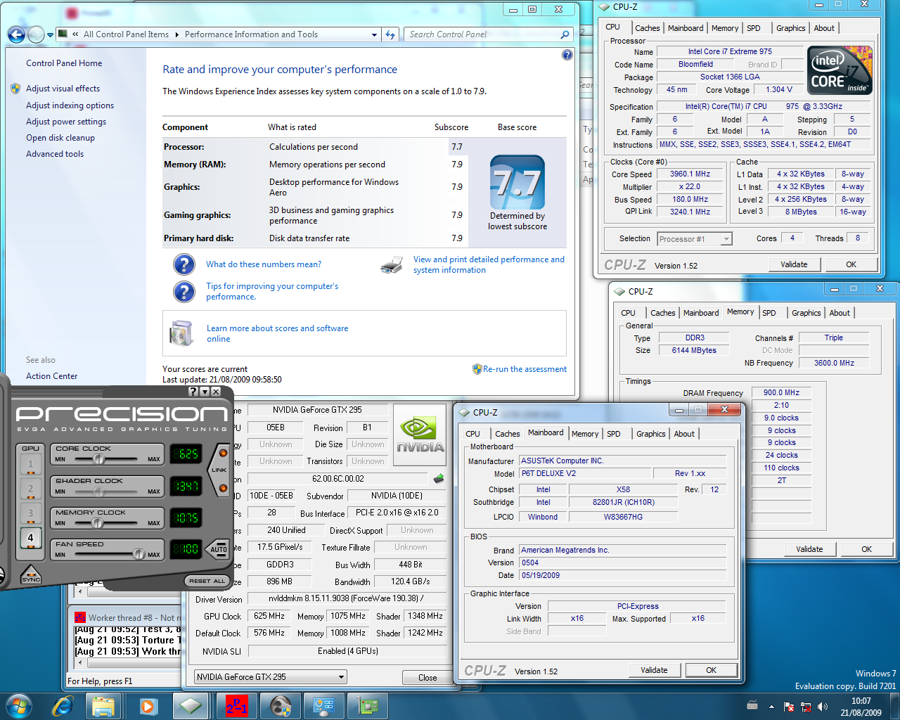Open Internet Explorer from the taskbar

(63, 706)
